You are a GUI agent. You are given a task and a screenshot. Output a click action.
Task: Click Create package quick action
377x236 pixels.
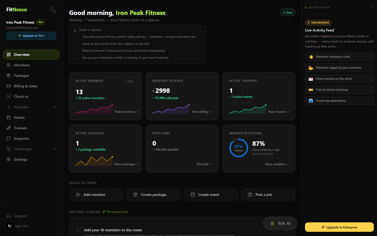(x=153, y=195)
